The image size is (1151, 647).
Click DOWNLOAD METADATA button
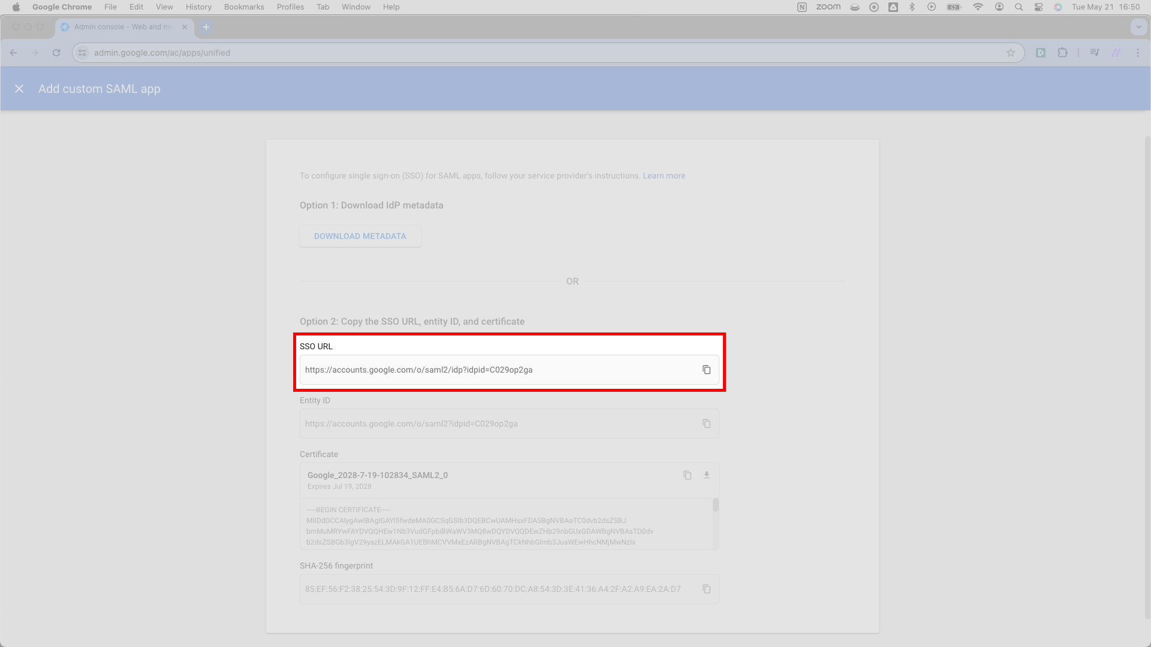coord(360,236)
